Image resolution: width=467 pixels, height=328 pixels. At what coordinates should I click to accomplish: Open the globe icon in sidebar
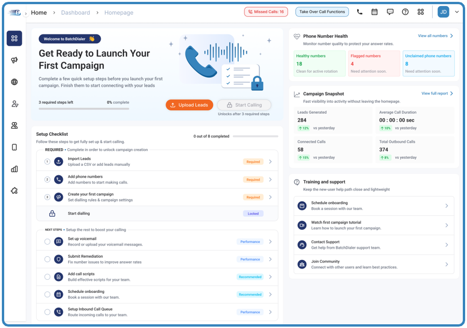pos(14,82)
